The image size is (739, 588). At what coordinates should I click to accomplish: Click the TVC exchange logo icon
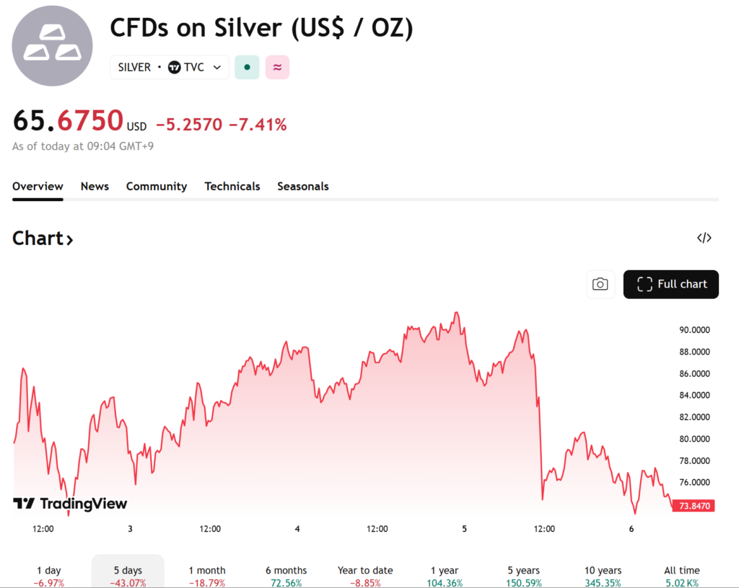pos(175,67)
